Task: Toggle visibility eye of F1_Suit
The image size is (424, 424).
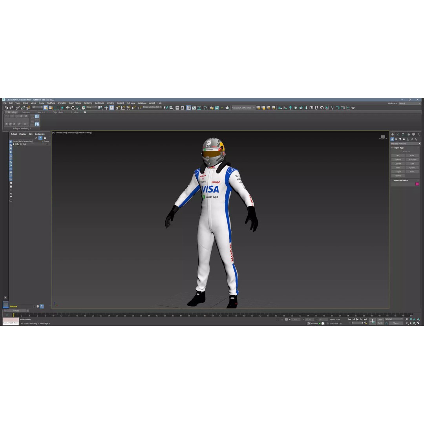Action: [x=16, y=144]
